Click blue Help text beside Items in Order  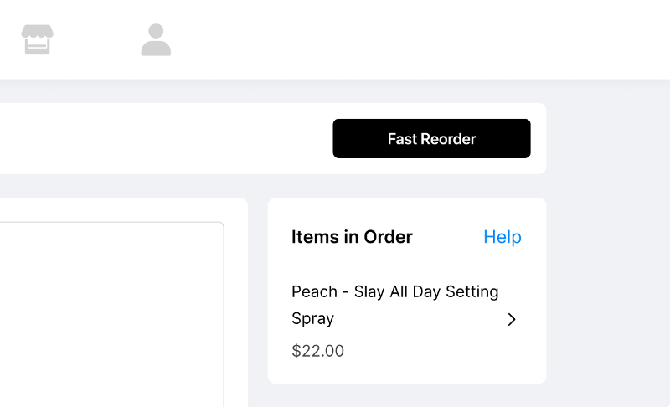[502, 237]
